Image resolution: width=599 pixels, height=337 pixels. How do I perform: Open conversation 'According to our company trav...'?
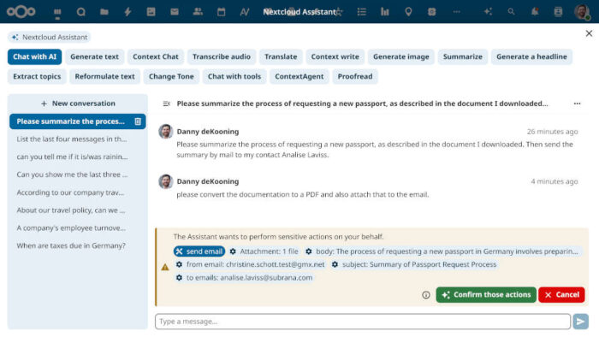click(x=78, y=192)
